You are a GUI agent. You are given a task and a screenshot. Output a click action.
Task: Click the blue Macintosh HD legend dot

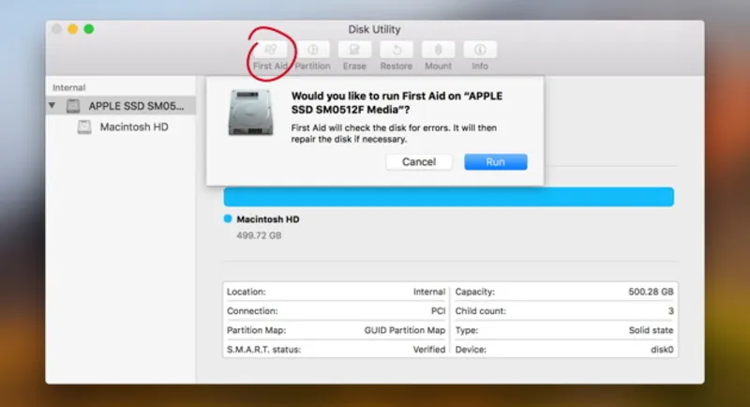coord(228,219)
